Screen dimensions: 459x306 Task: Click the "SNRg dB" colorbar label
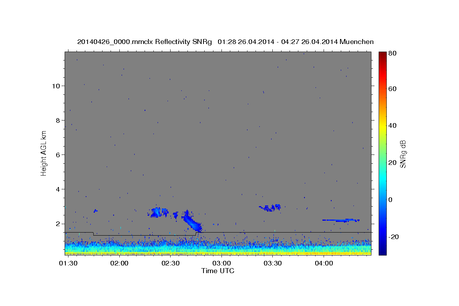coord(403,154)
